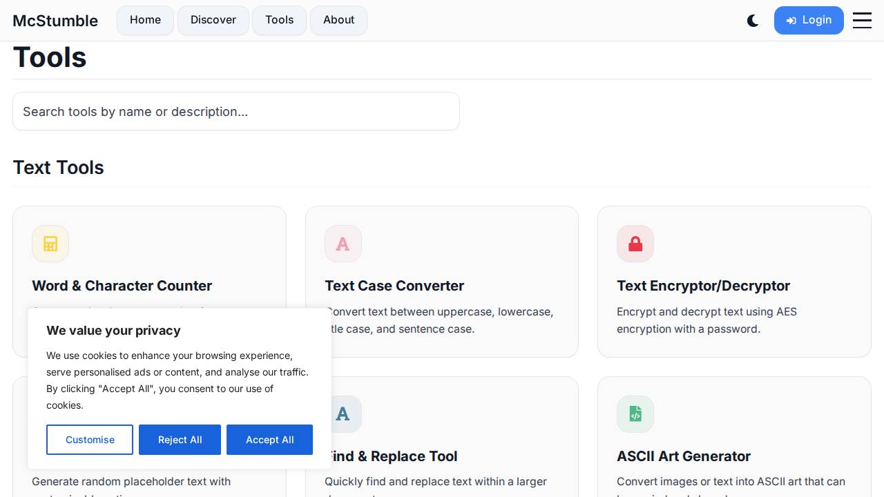Screen dimensions: 884x497
Task: Navigate to the Home page
Action: tap(145, 20)
